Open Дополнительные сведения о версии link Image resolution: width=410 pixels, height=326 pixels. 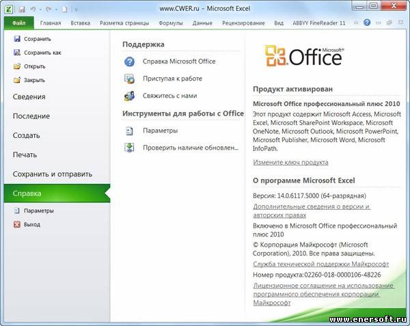coord(312,211)
